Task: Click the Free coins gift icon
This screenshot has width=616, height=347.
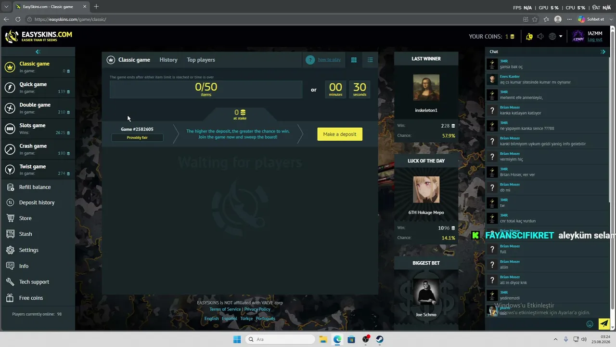Action: (x=10, y=298)
